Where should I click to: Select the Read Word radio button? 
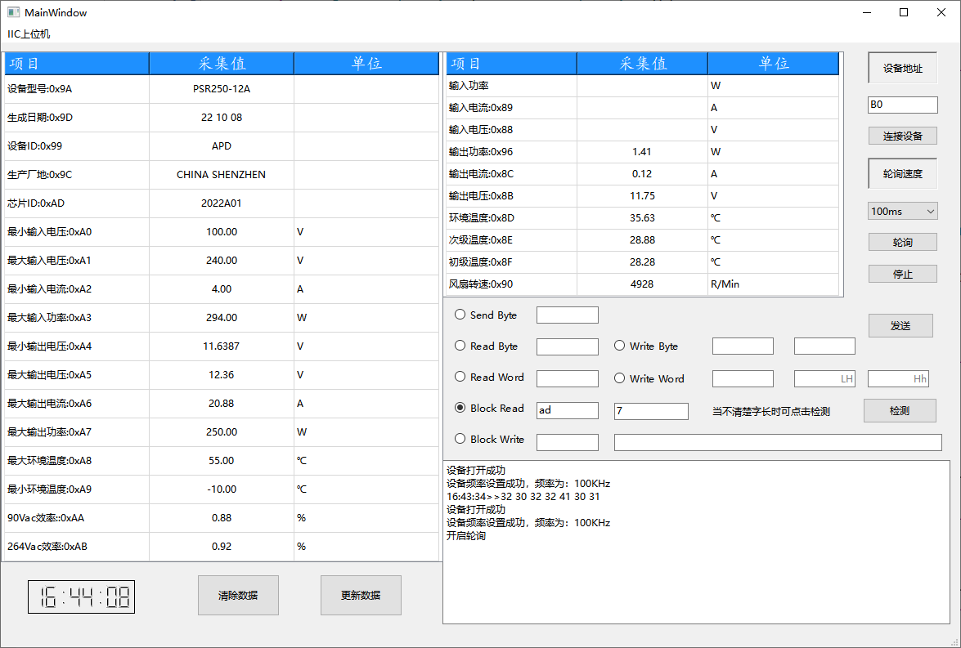tap(460, 378)
